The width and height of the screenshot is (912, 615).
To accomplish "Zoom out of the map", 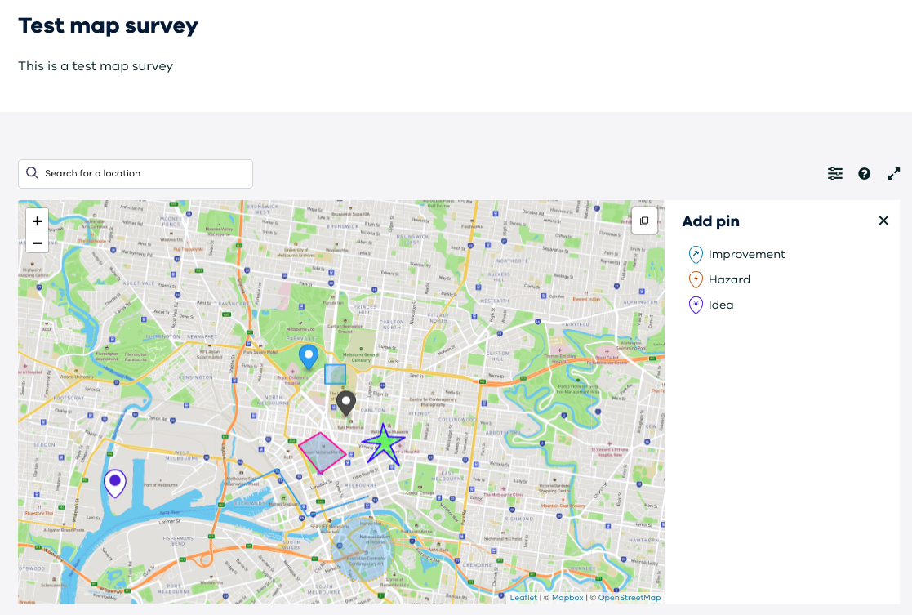I will point(38,243).
